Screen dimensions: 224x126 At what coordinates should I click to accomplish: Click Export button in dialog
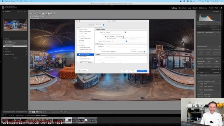[142, 71]
